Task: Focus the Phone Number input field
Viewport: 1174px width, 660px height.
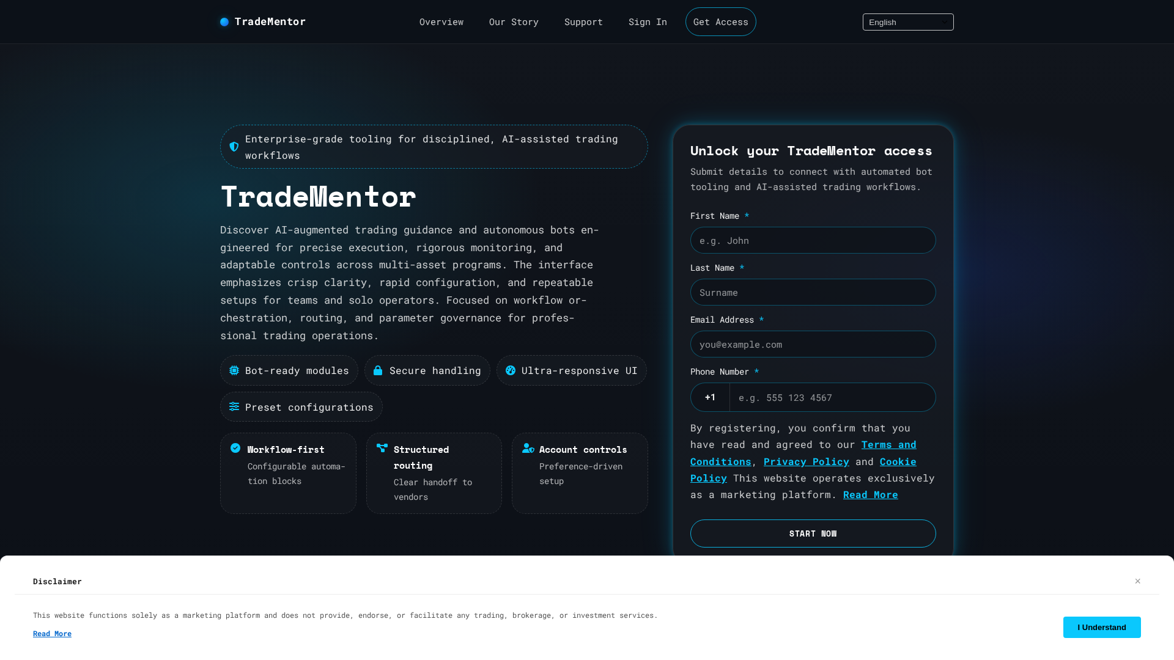Action: (833, 397)
